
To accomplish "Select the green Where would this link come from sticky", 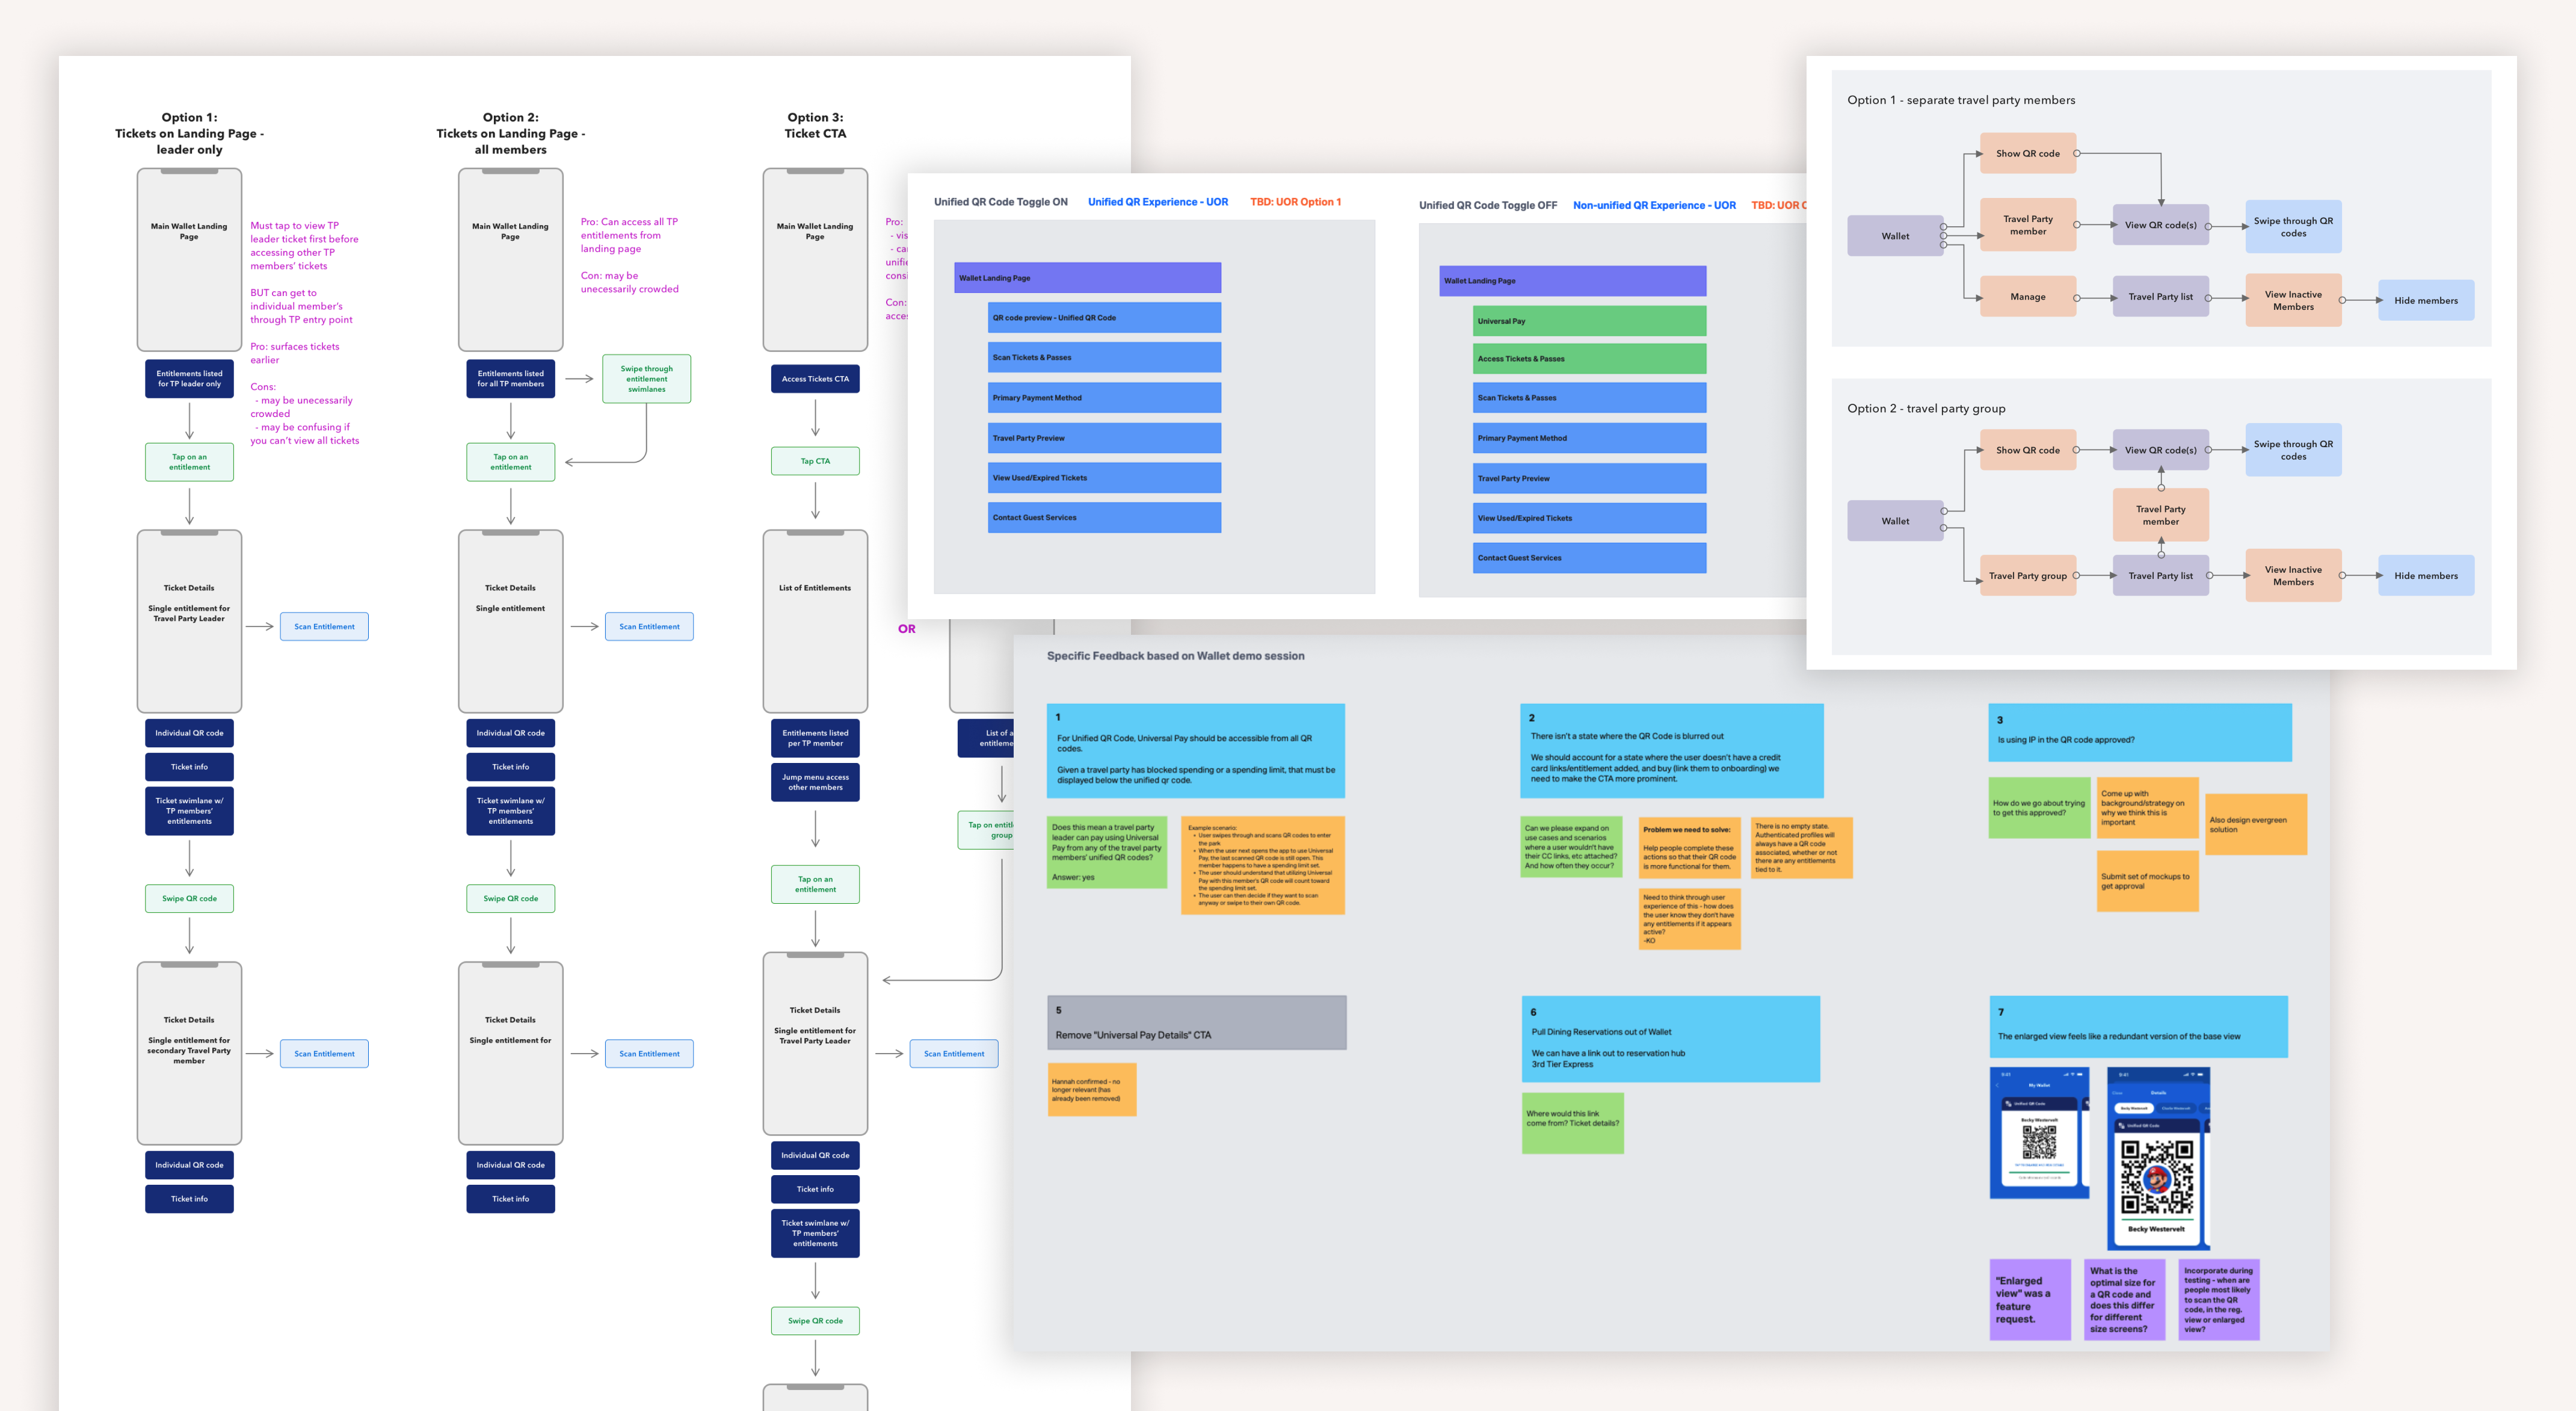I will (1572, 1123).
